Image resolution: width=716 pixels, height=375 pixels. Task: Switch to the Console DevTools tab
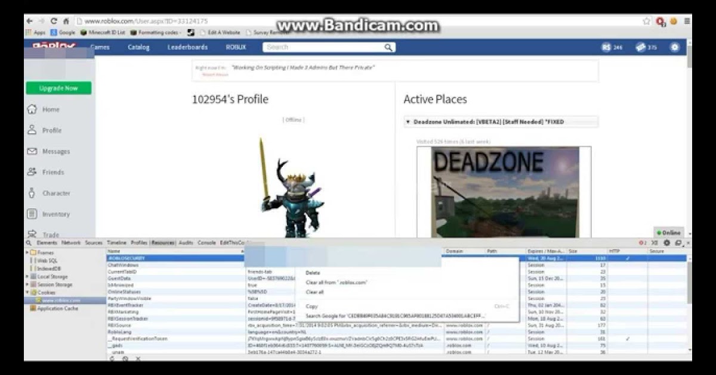(x=206, y=243)
